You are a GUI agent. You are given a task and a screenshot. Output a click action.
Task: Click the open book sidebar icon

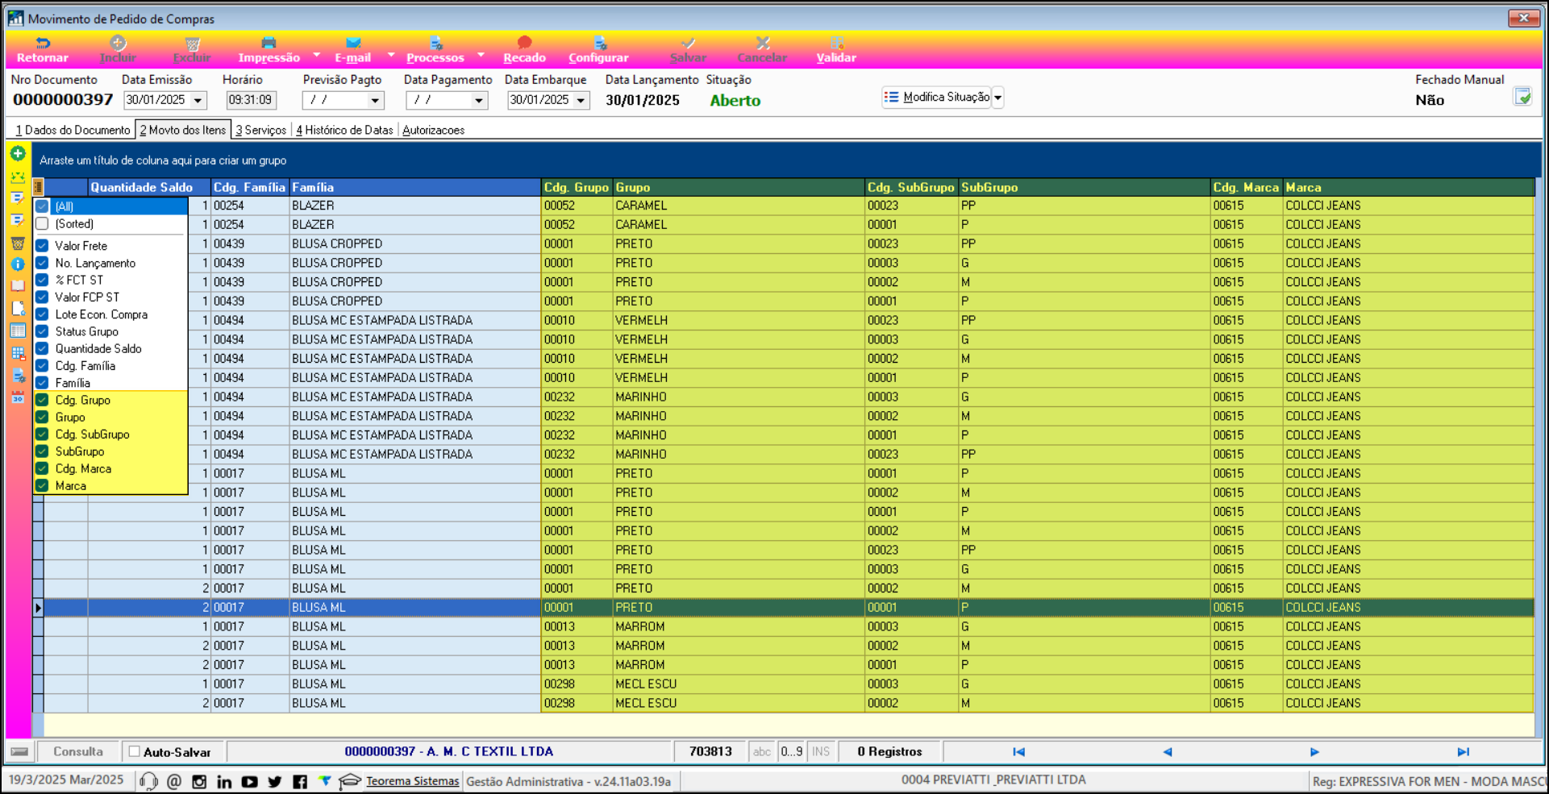tap(18, 285)
